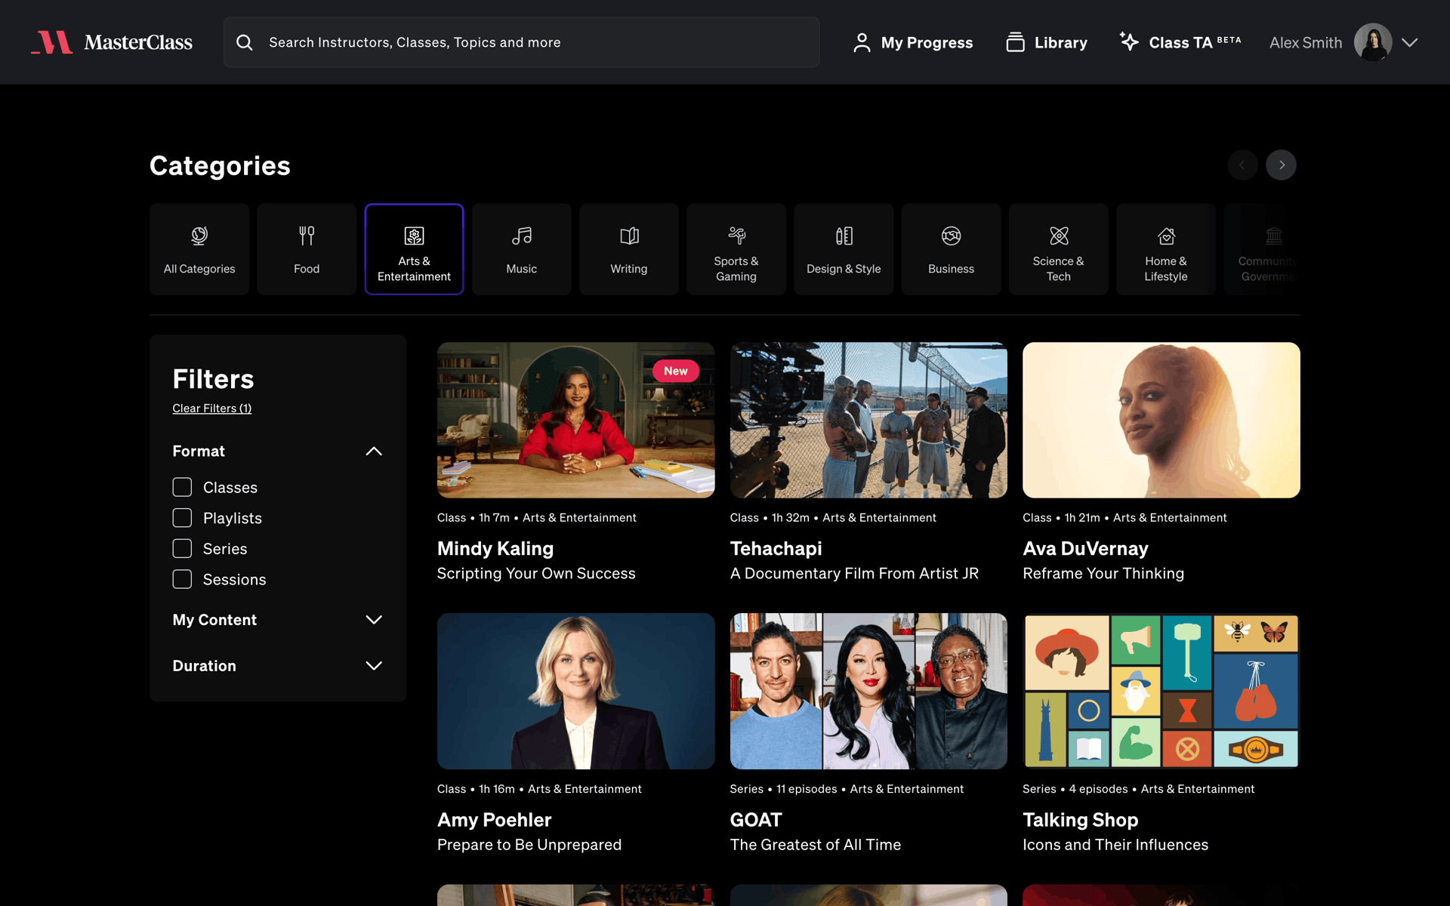
Task: Collapse the Format filter section
Action: [374, 451]
